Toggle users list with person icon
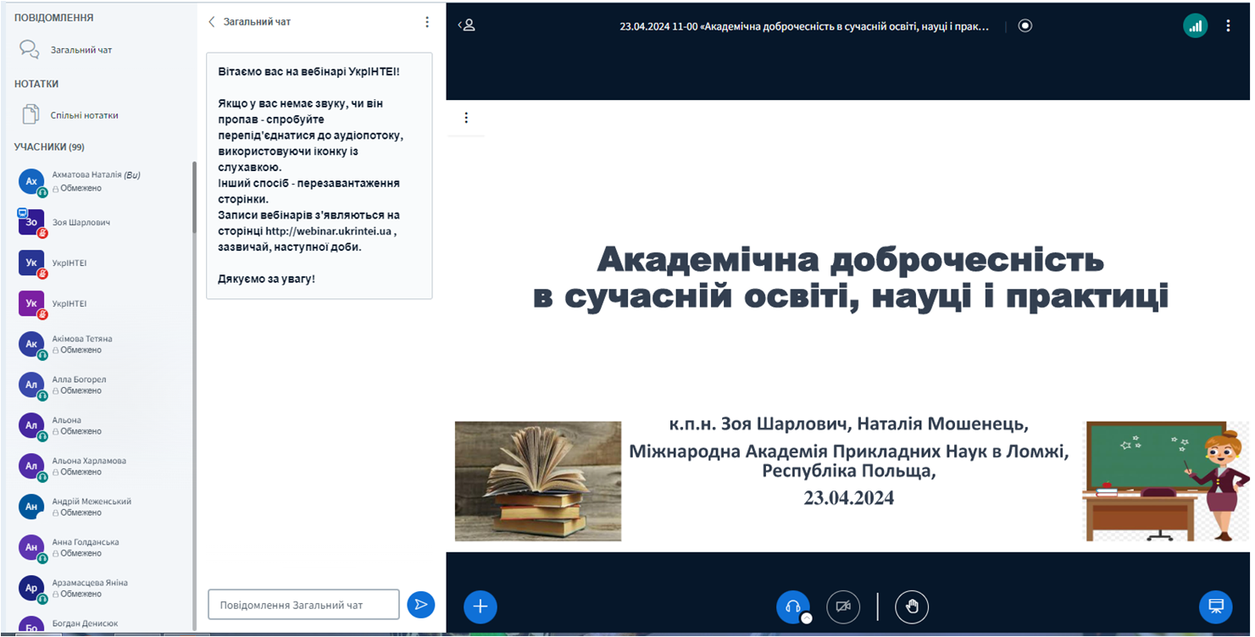Screen dimensions: 1255x637 (x=467, y=25)
